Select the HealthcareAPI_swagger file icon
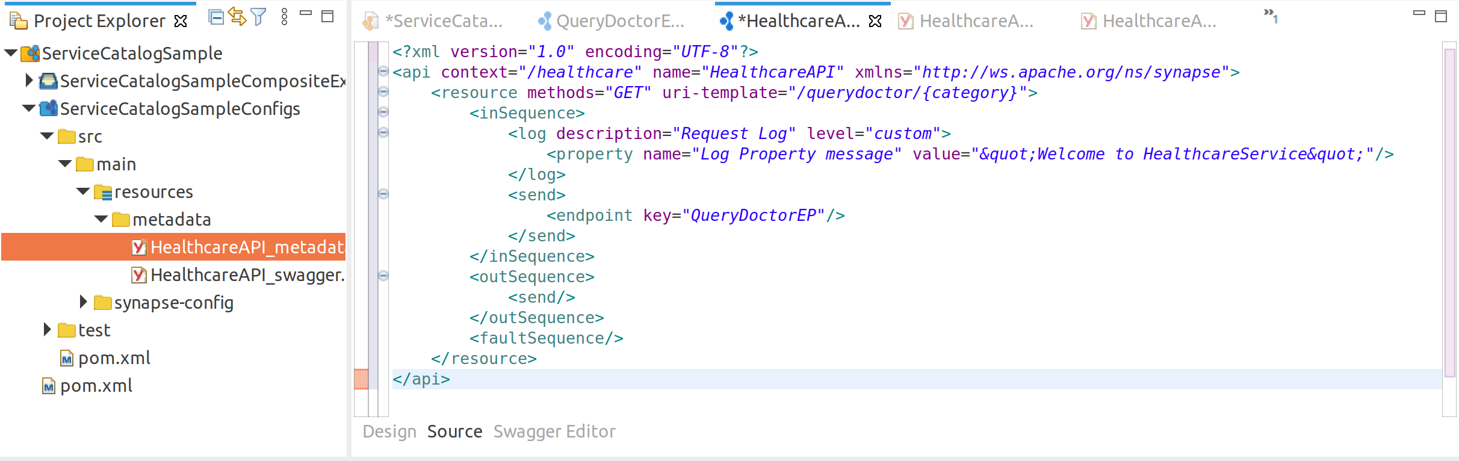The image size is (1459, 461). (x=139, y=275)
